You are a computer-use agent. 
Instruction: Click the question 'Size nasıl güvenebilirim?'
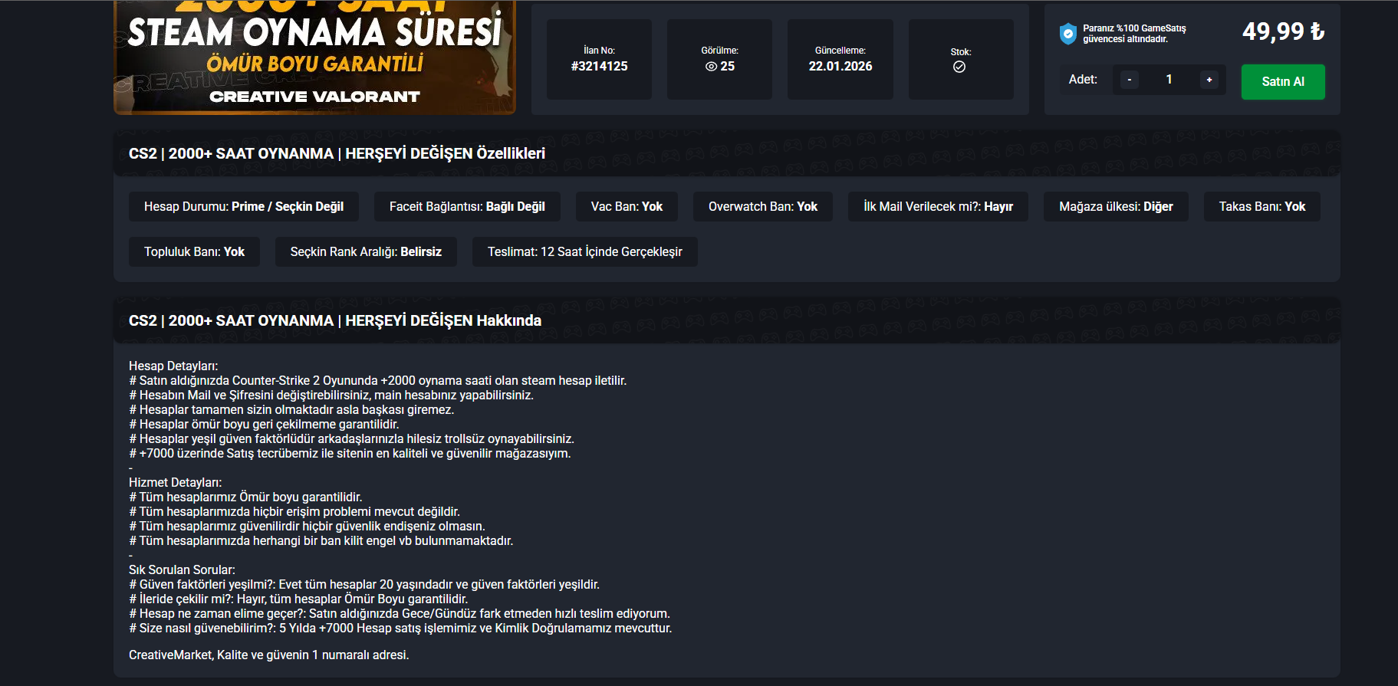[400, 628]
